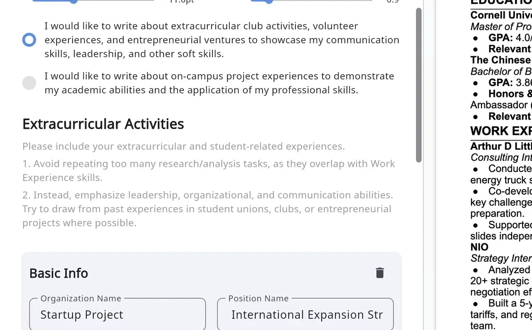Click the Position Name field
Image resolution: width=532 pixels, height=330 pixels.
305,314
